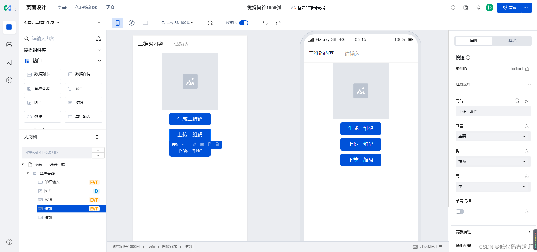Expand the 高级属性 section
This screenshot has height=252, width=537.
click(529, 232)
